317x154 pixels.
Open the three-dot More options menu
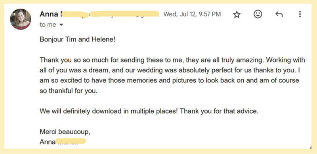(300, 14)
